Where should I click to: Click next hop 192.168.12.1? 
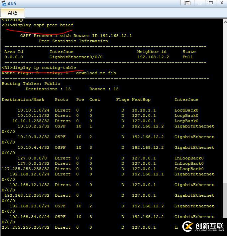(x=148, y=174)
